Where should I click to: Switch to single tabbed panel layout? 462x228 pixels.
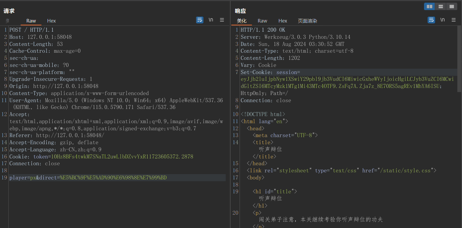452,6
